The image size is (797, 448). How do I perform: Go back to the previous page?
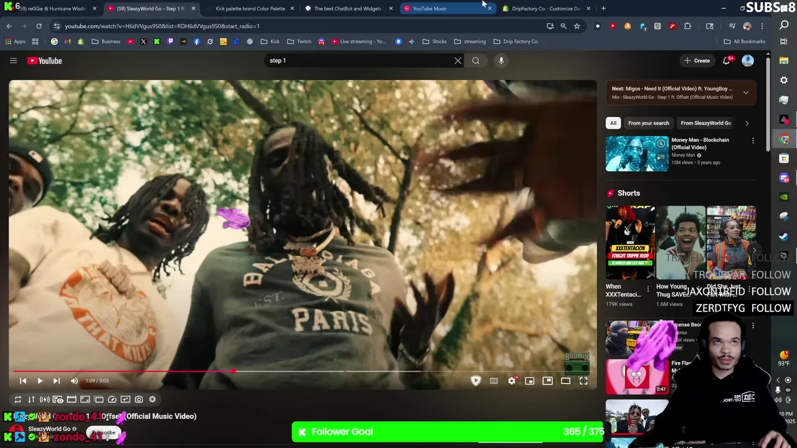pyautogui.click(x=9, y=26)
